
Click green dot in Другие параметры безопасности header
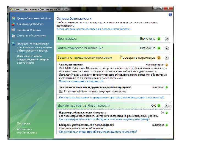tap(159, 106)
